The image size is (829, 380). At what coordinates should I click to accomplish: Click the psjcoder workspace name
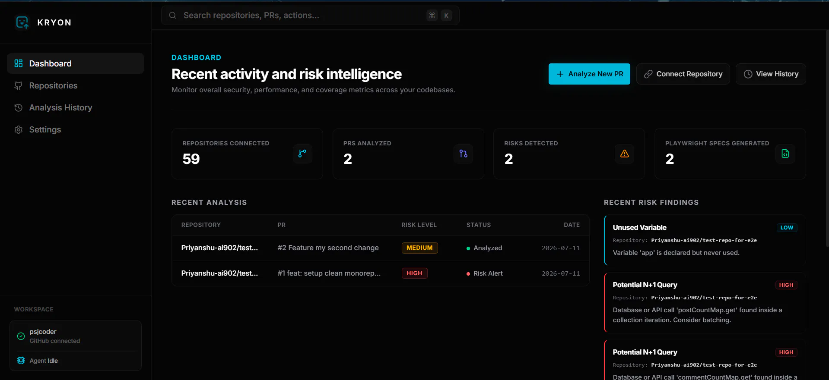pos(43,332)
